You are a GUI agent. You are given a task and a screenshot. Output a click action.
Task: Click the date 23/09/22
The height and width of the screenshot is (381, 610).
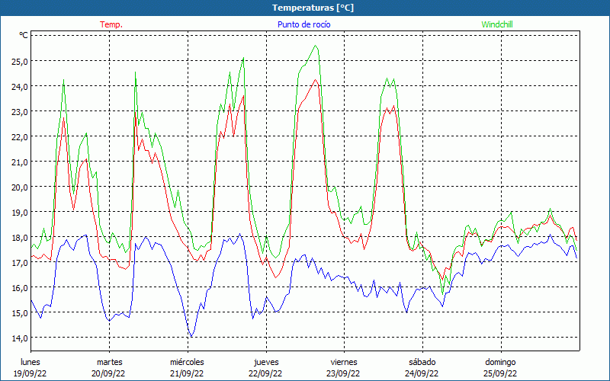(x=344, y=373)
